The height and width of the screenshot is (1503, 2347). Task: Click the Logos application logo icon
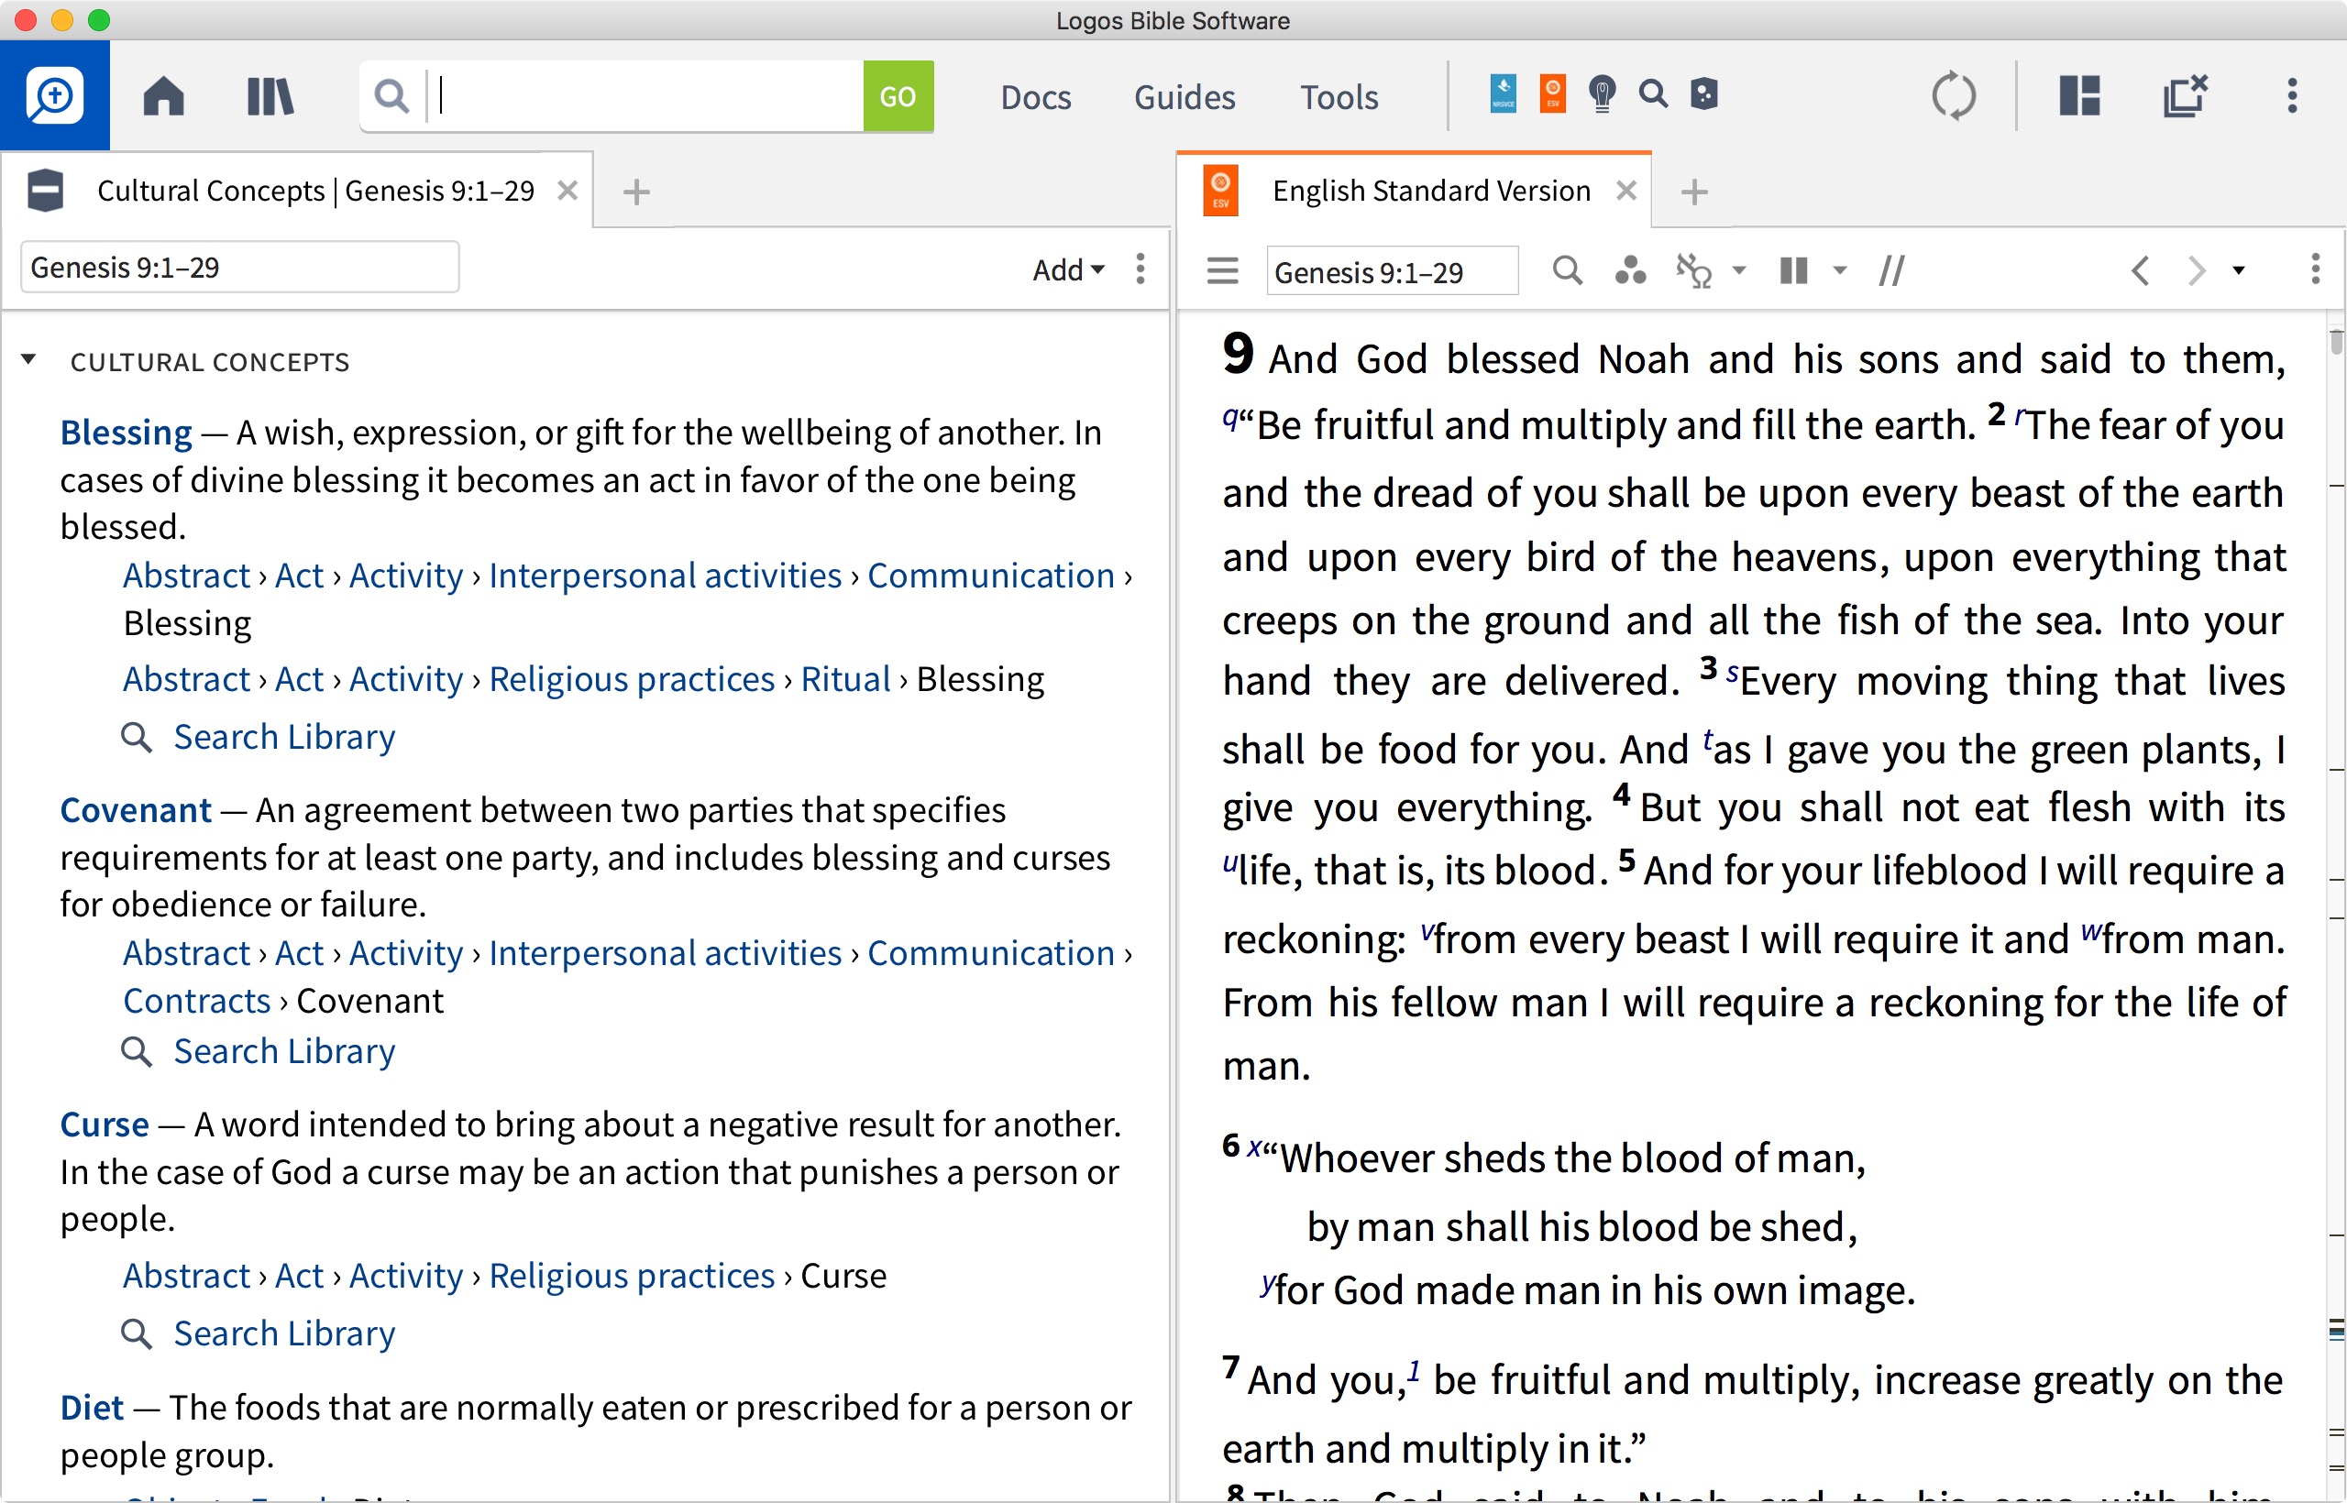point(55,95)
